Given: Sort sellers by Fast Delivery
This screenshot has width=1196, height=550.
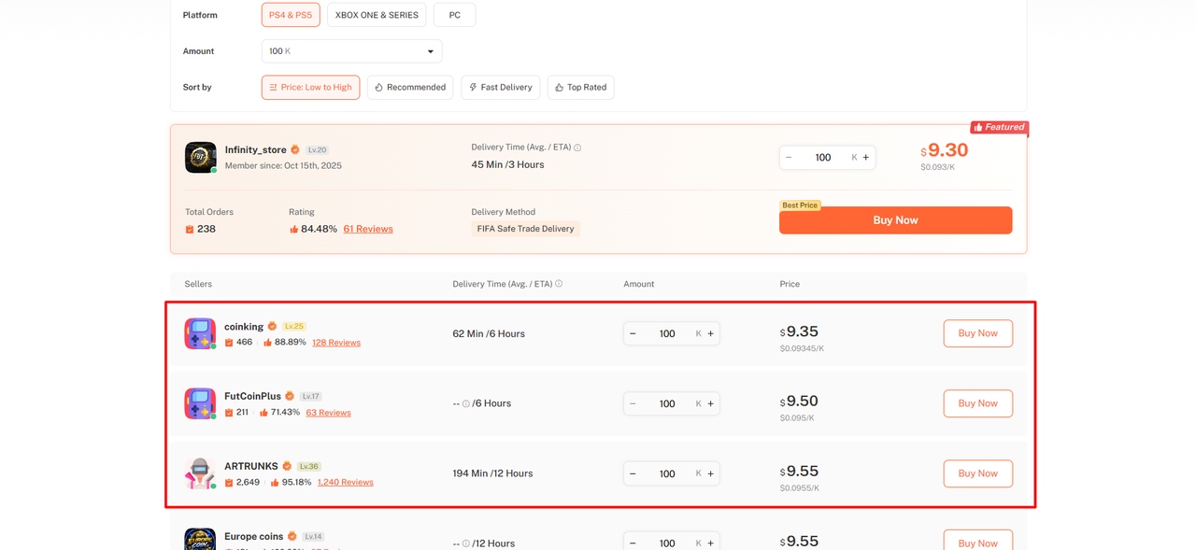Looking at the screenshot, I should (x=501, y=87).
